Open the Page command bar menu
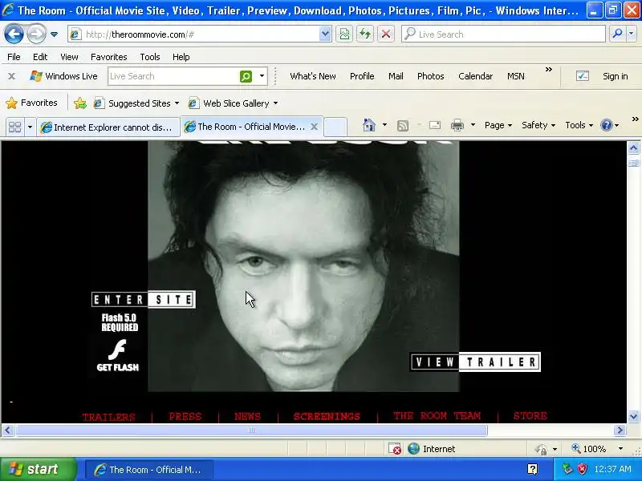 click(498, 125)
